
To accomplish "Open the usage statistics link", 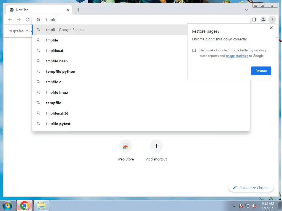I will pyautogui.click(x=237, y=56).
